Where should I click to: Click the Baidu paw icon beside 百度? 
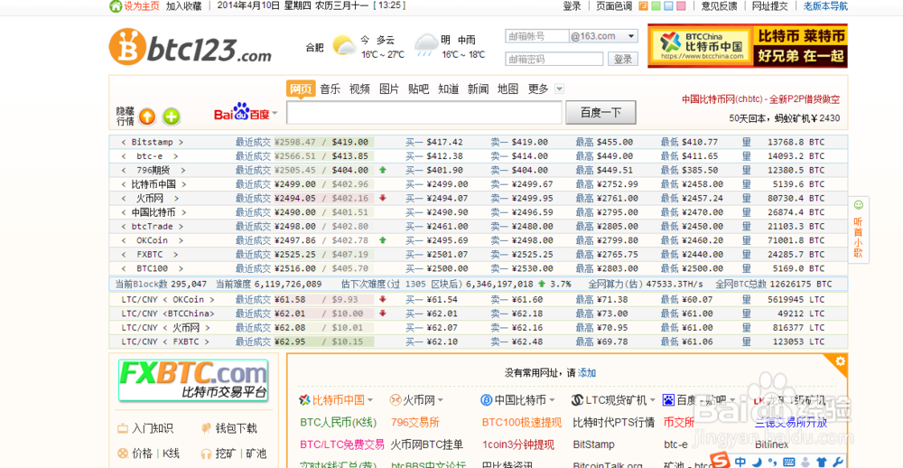[668, 400]
